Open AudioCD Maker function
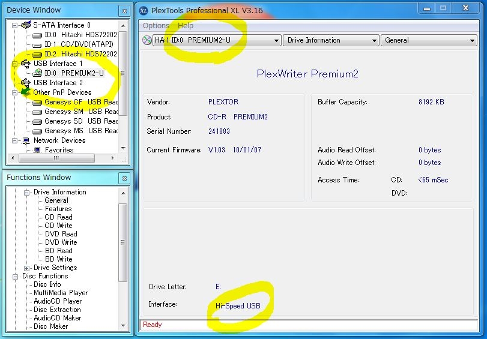This screenshot has width=487, height=339. click(x=58, y=318)
